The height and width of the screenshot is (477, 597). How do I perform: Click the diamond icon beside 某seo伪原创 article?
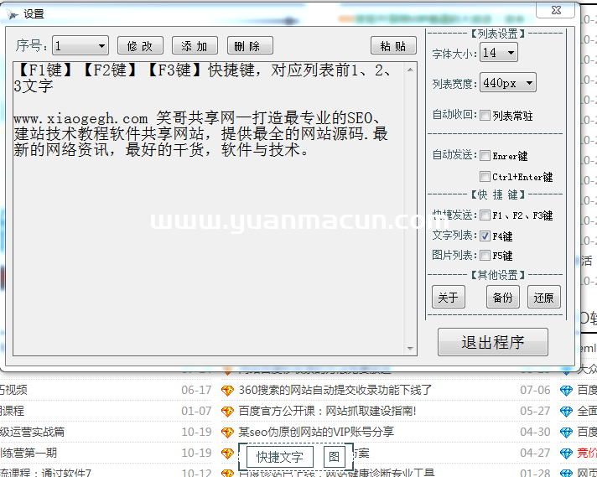227,432
